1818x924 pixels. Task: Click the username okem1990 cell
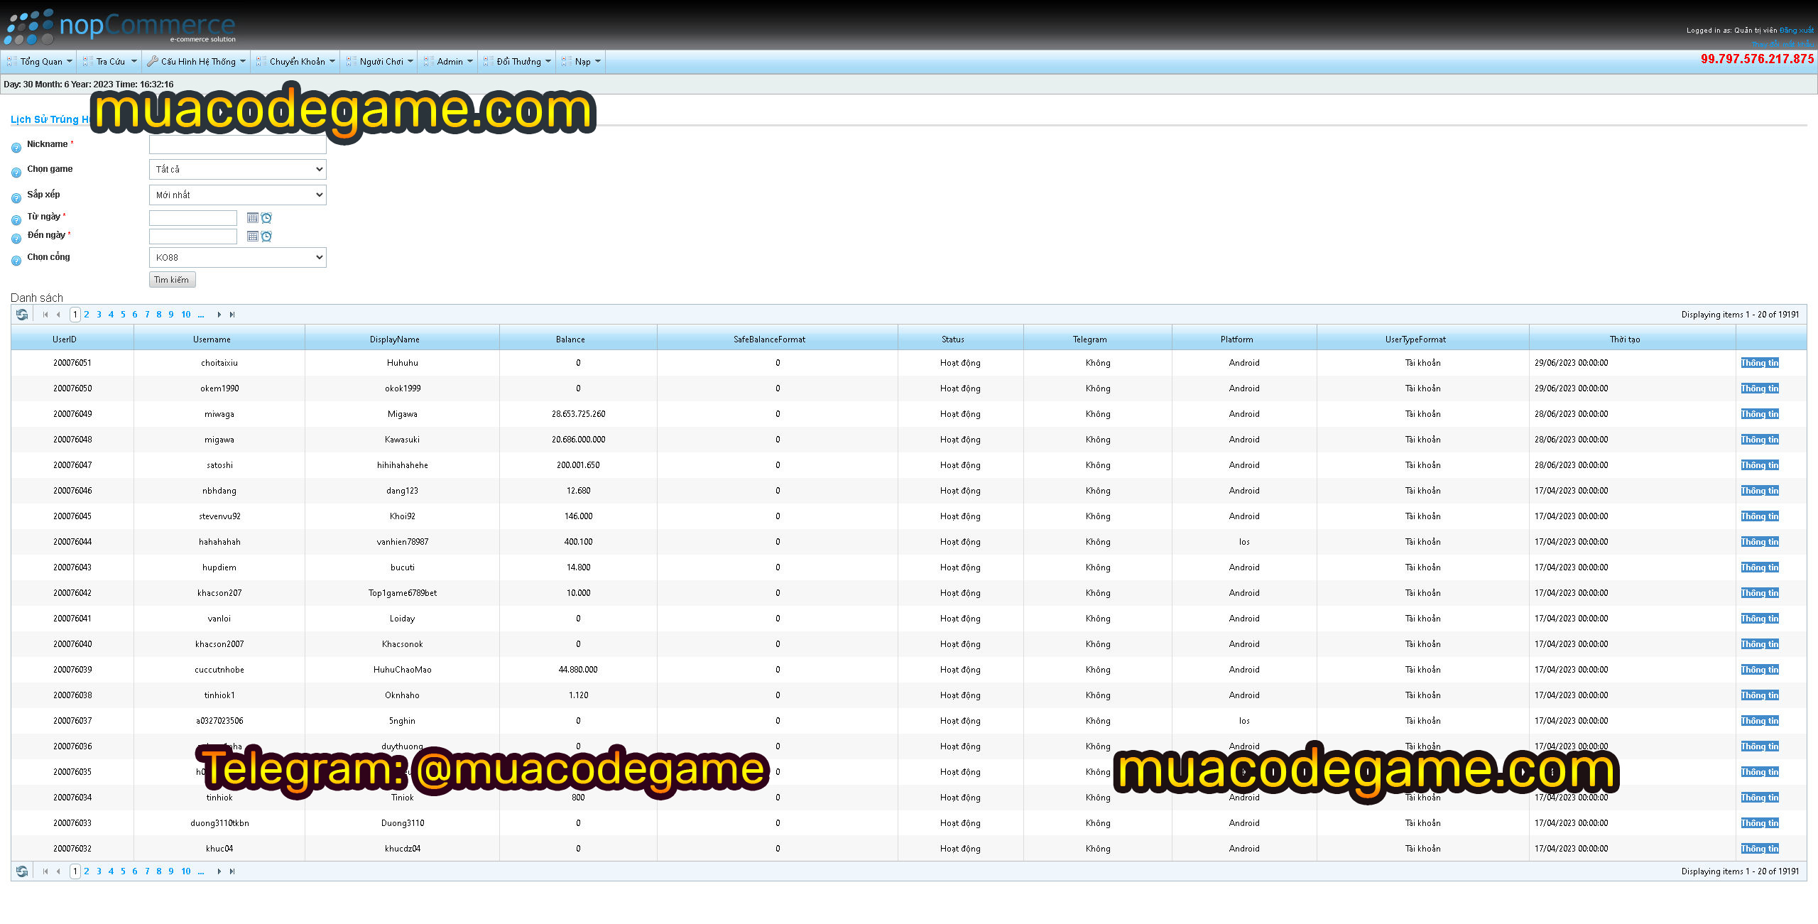click(219, 388)
